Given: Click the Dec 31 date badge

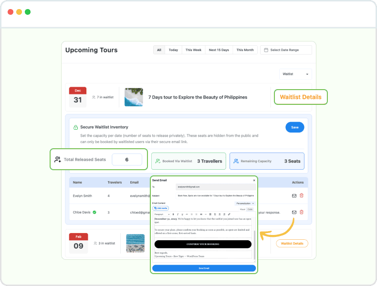Looking at the screenshot, I should point(78,97).
